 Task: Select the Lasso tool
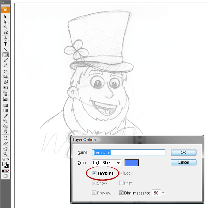(5, 32)
